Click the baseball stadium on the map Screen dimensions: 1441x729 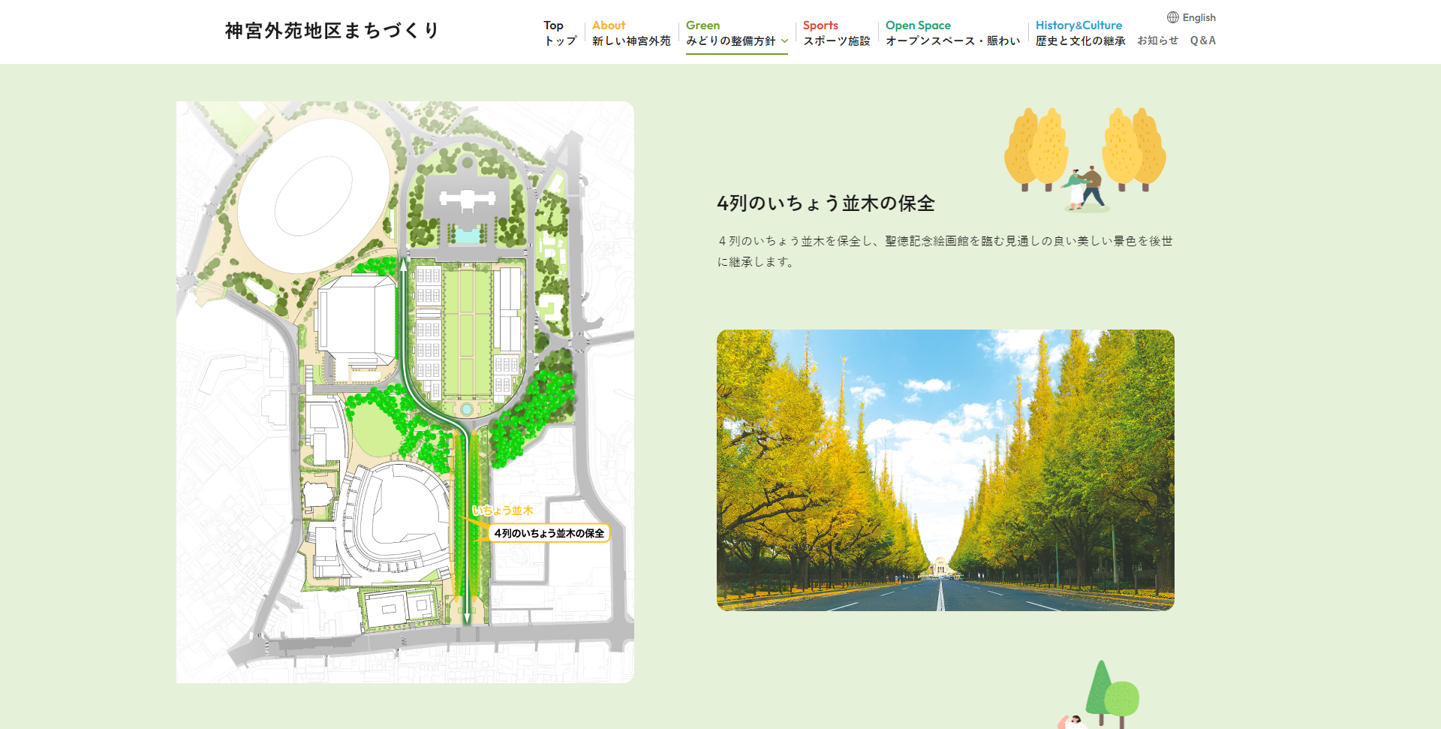(396, 520)
